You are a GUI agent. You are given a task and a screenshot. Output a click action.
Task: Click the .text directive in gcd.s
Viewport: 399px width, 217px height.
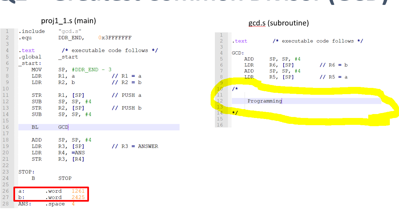(x=240, y=41)
